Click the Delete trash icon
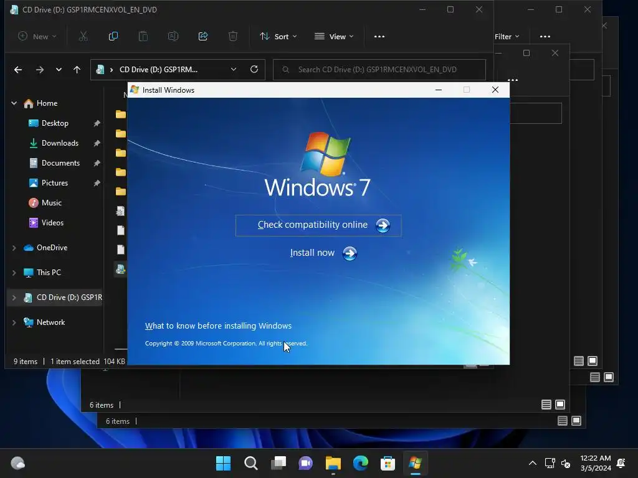 point(233,36)
